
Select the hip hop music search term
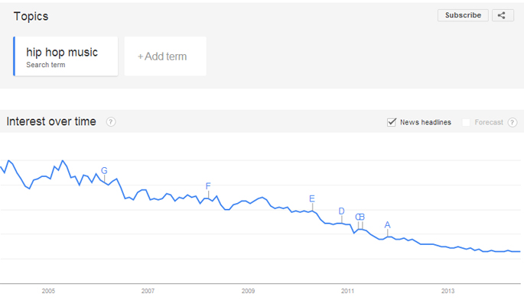(66, 56)
